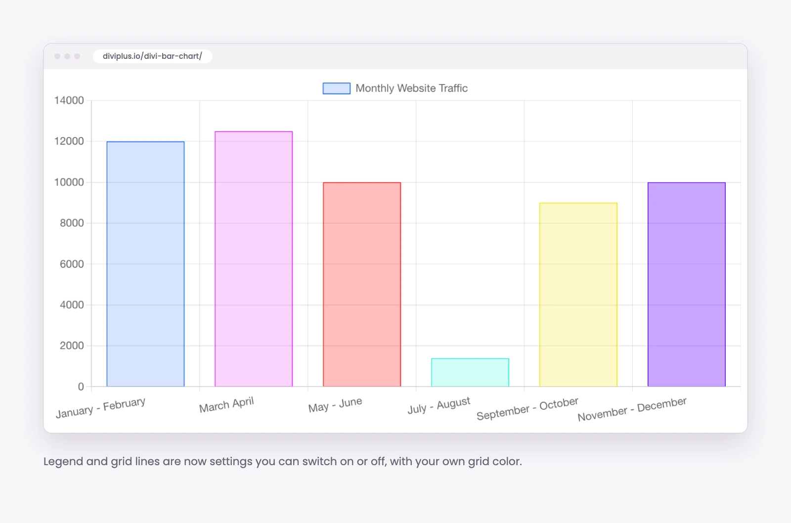Click the 'March April' axis label
This screenshot has width=791, height=523.
(x=226, y=405)
